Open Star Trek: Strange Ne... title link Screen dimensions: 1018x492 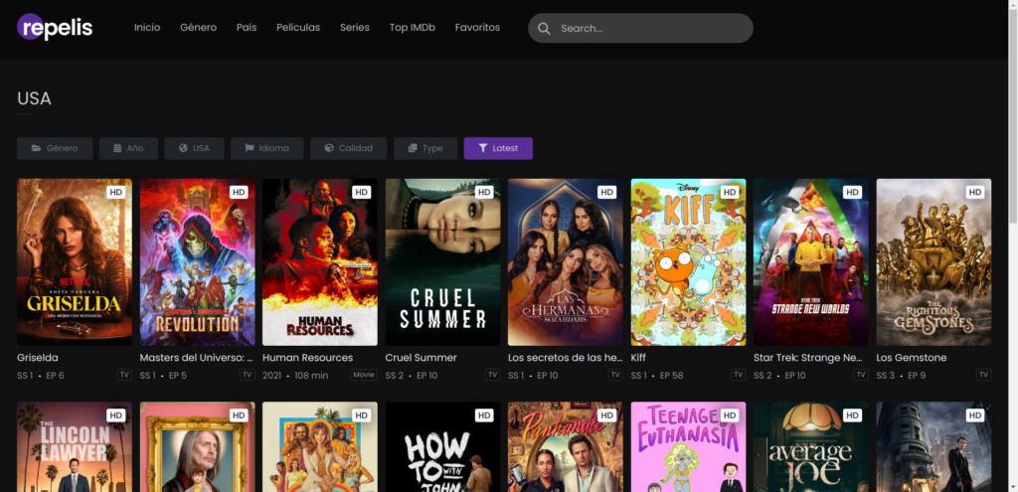(807, 358)
